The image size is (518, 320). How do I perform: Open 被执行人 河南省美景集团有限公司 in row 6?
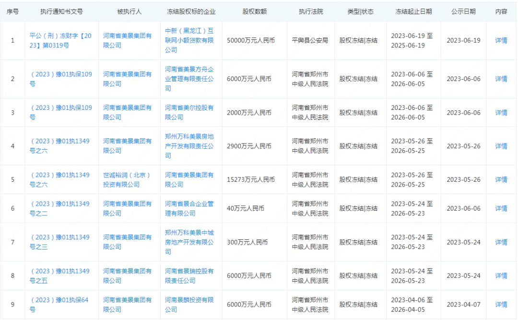tap(127, 208)
